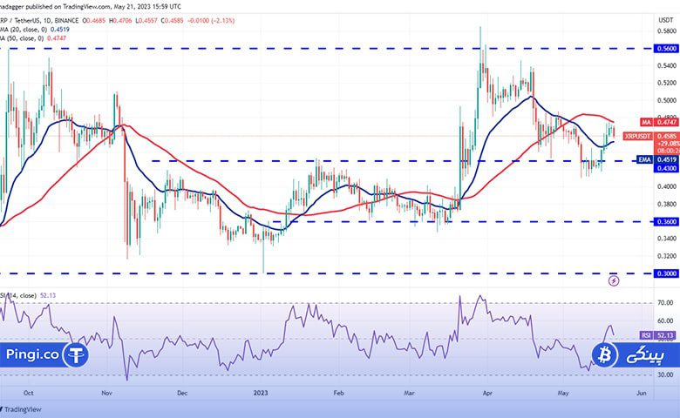Click the 0.3800 price axis tick
680x418 pixels.
[667, 204]
